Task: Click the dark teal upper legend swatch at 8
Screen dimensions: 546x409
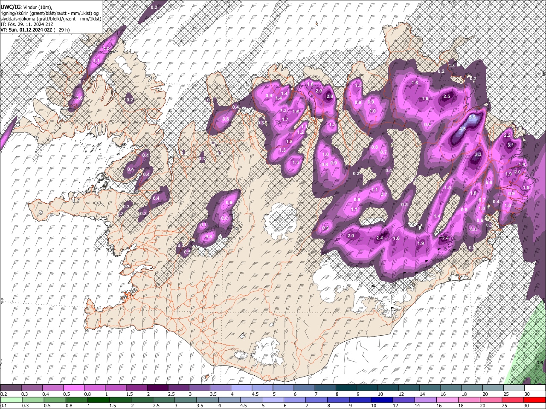Action: click(346, 388)
